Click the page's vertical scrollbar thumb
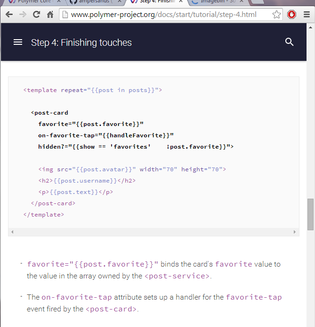The width and height of the screenshot is (315, 327). coord(311,214)
